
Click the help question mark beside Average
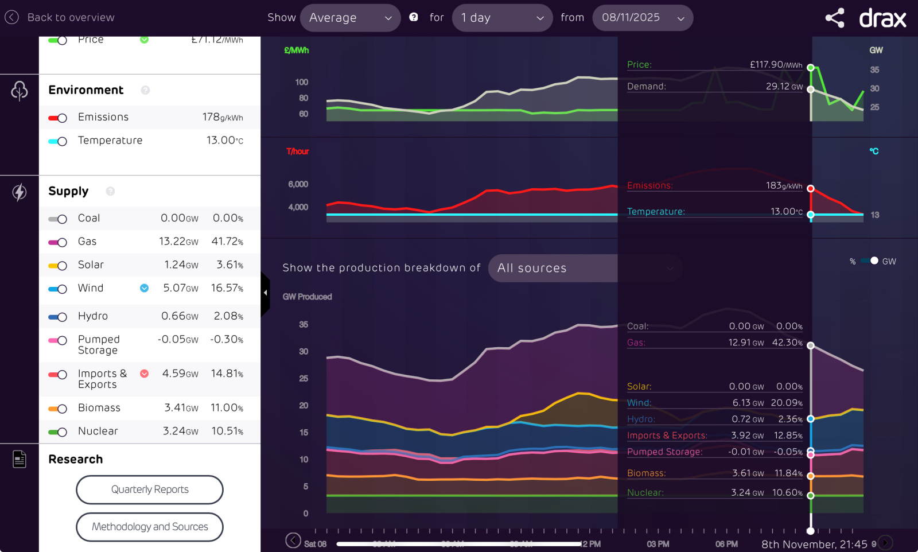[x=413, y=17]
